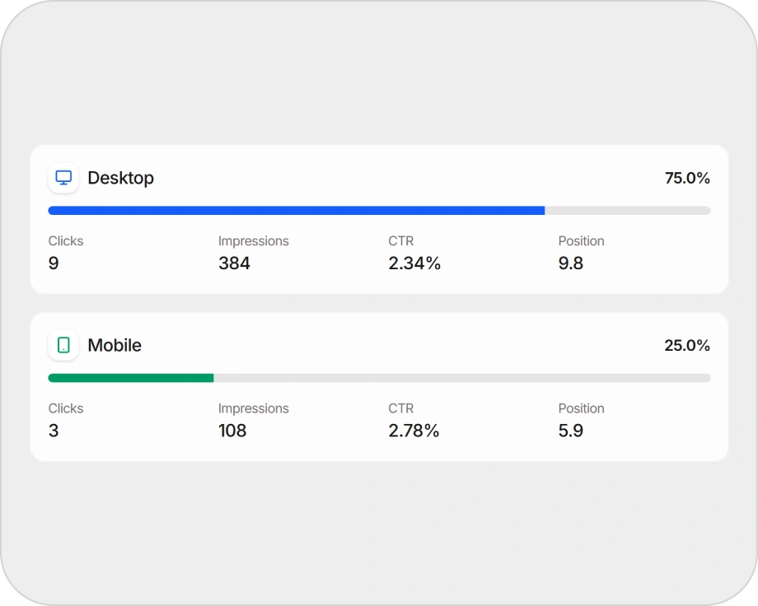Click the 25.0% Mobile share label
This screenshot has width=758, height=606.
(688, 346)
